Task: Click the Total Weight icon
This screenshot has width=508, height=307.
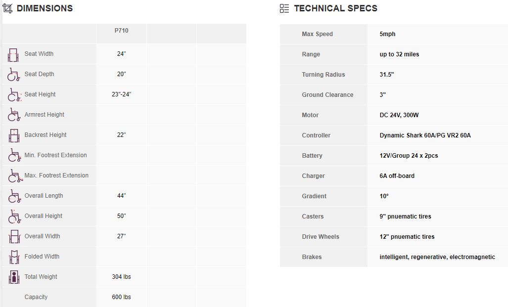Action: [14, 277]
